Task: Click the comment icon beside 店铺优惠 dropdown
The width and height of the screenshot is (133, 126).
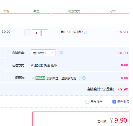Action: [x=61, y=53]
